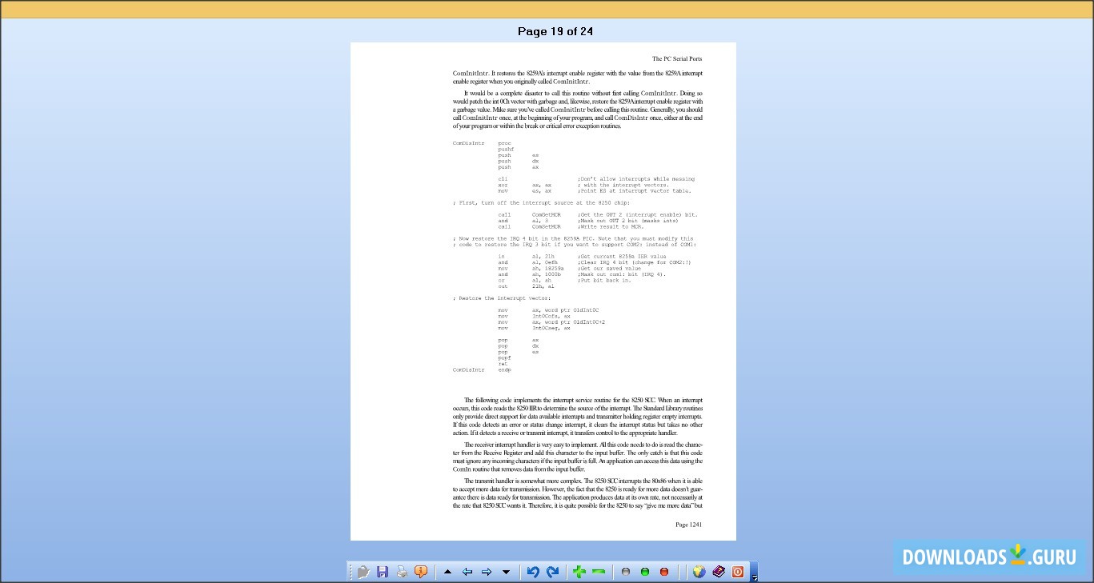This screenshot has width=1094, height=583.
Task: Show document info with the orange speech bubble
Action: [419, 571]
